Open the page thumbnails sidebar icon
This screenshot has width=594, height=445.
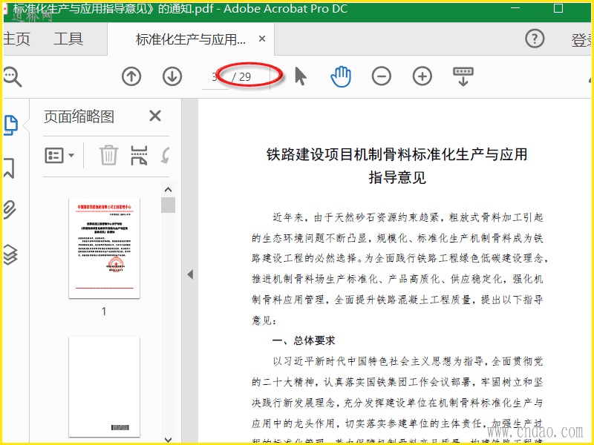coord(10,125)
